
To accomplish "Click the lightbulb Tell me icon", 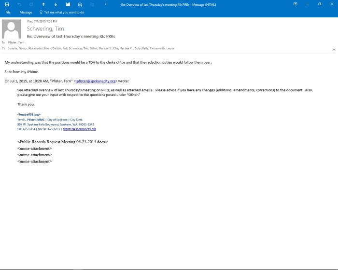I will click(x=41, y=12).
